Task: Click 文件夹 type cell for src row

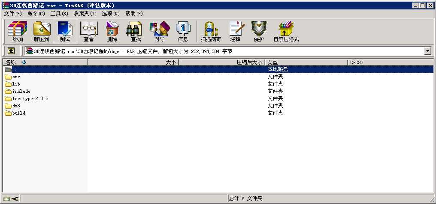Action: [275, 77]
